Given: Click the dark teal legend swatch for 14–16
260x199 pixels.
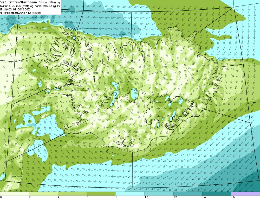Looking at the screenshot, I should point(217,194).
